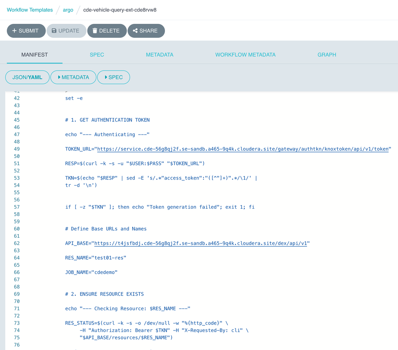Click the tr -d '\n') line

81,186
